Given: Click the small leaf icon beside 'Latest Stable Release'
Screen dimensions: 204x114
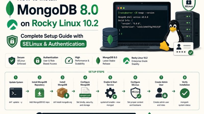Looking at the screenshot, I should click(x=98, y=61).
